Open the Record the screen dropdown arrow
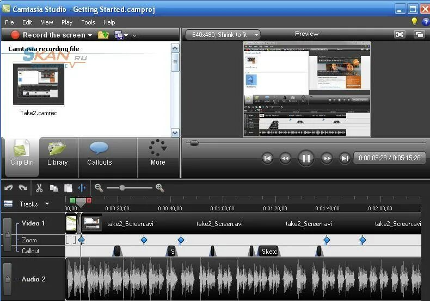Screen dimensions: 430x301 90,35
